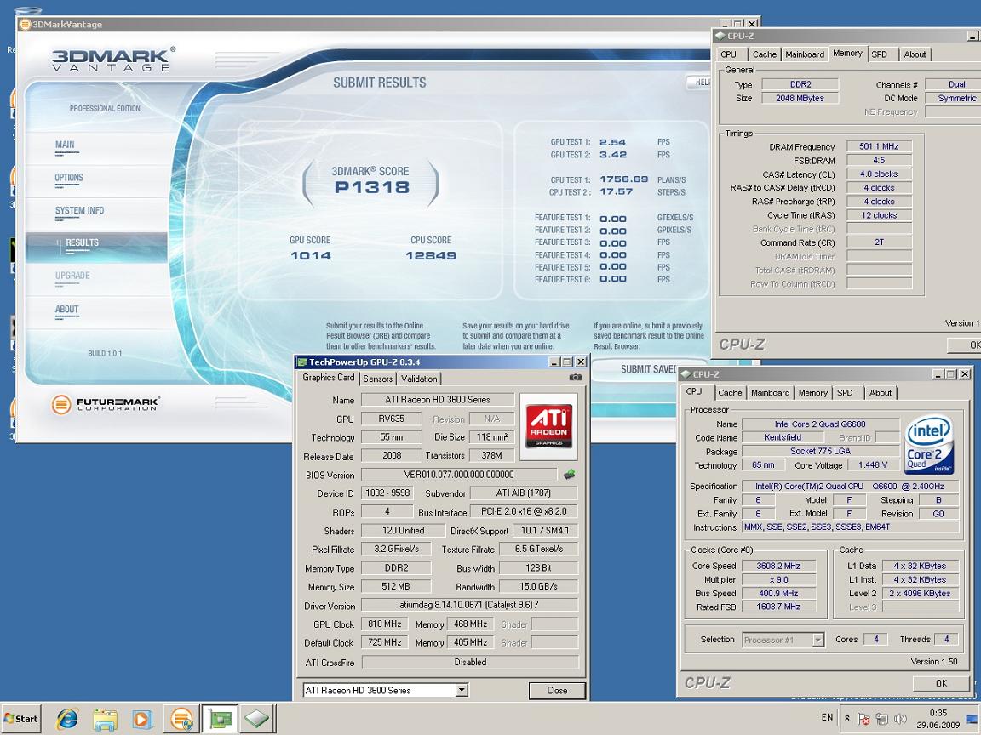The width and height of the screenshot is (981, 735).
Task: Click the Action Center flag tray icon
Action: [864, 719]
